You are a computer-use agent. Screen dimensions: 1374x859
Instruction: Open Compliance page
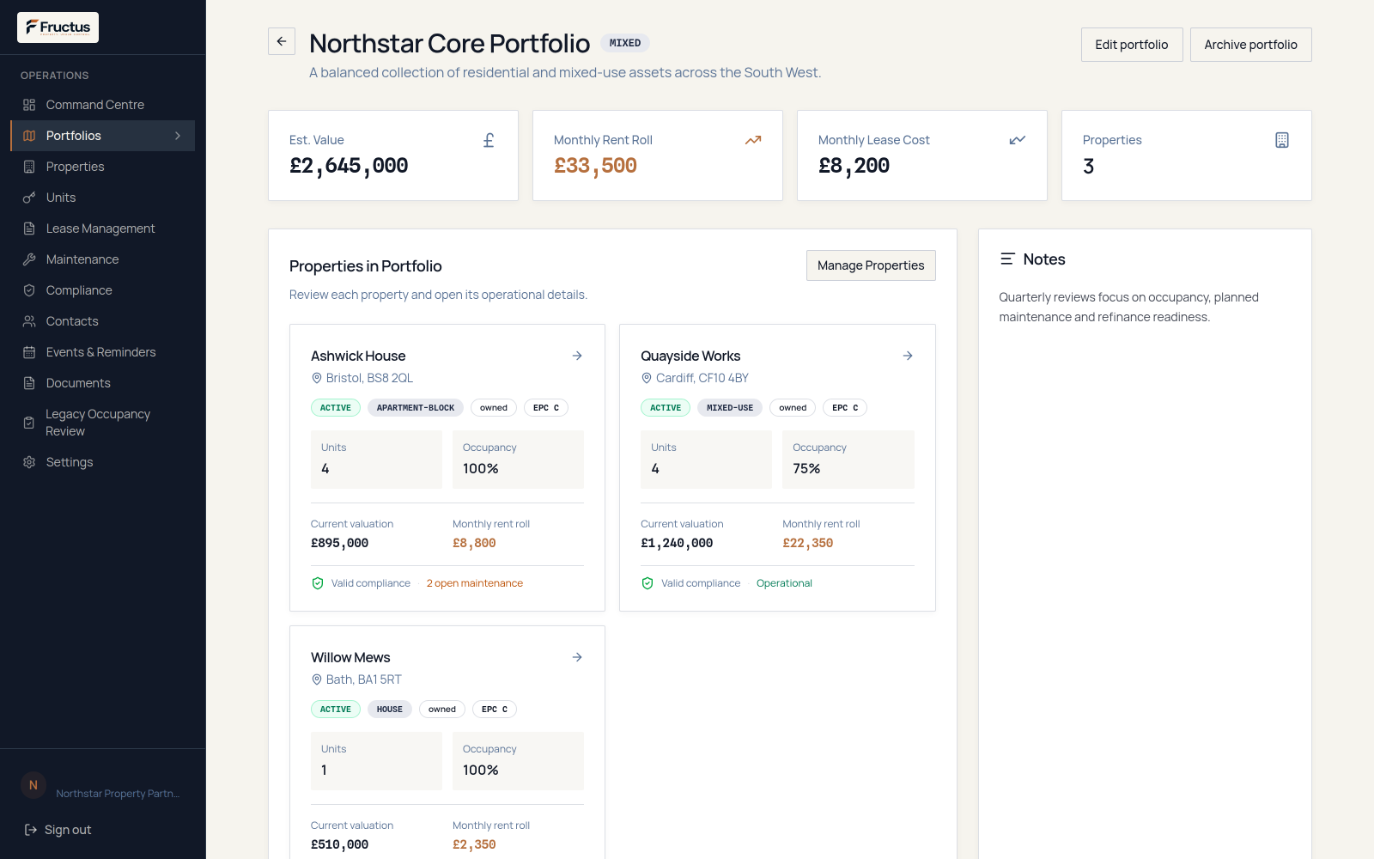click(x=103, y=290)
